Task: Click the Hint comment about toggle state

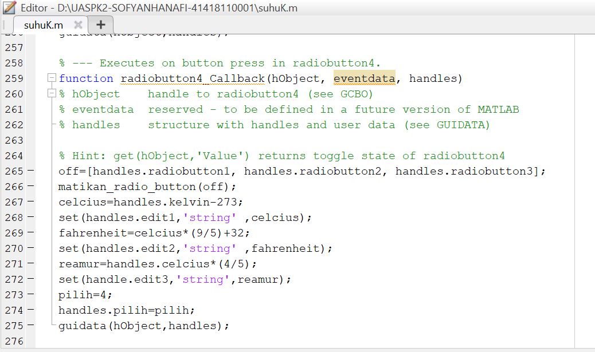Action: (229, 156)
